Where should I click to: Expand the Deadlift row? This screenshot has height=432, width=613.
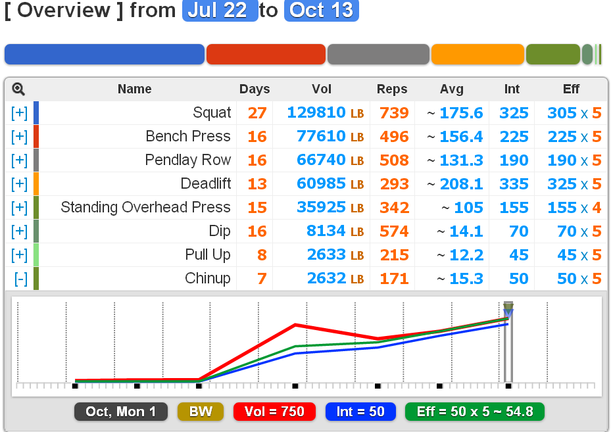(19, 183)
